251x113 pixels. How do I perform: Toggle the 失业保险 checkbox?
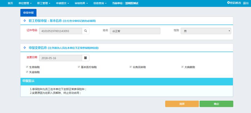click(x=27, y=72)
